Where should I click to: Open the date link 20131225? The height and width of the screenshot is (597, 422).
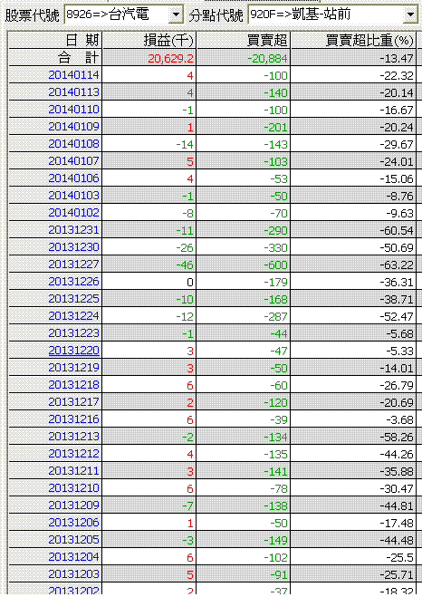coord(74,299)
